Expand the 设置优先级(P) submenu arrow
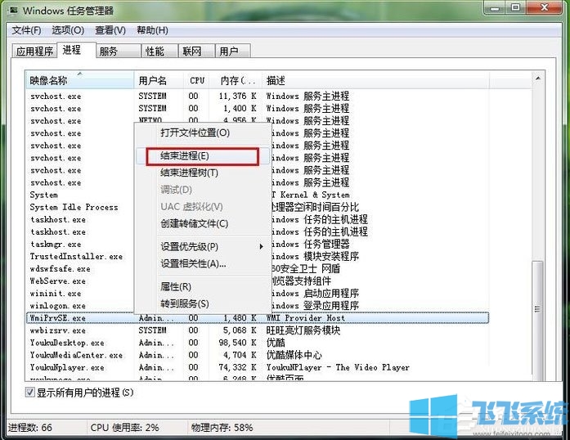Viewport: 570px width, 440px height. pyautogui.click(x=261, y=246)
